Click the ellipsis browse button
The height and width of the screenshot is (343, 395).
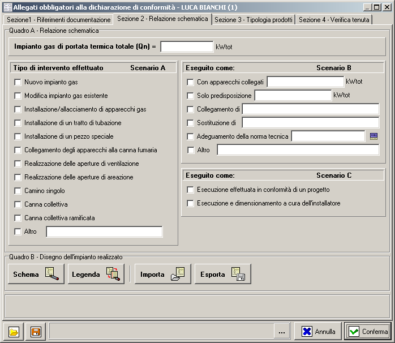(x=282, y=332)
